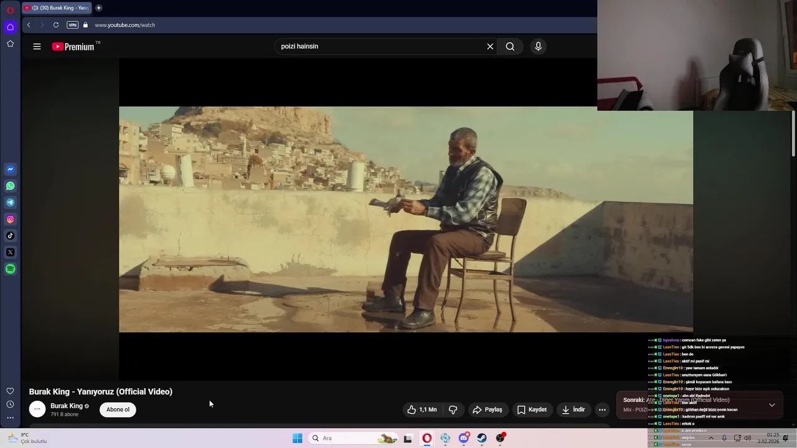This screenshot has width=797, height=448.
Task: Start voice search with the microphone
Action: [538, 46]
